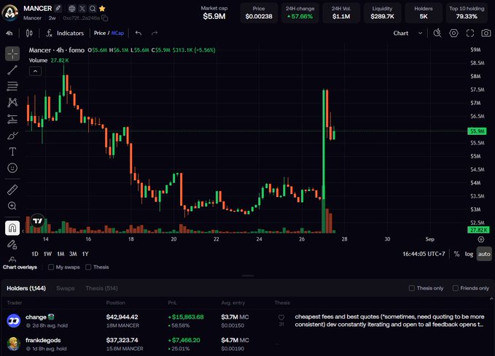
Task: Open trader change's profile
Action: pos(36,317)
